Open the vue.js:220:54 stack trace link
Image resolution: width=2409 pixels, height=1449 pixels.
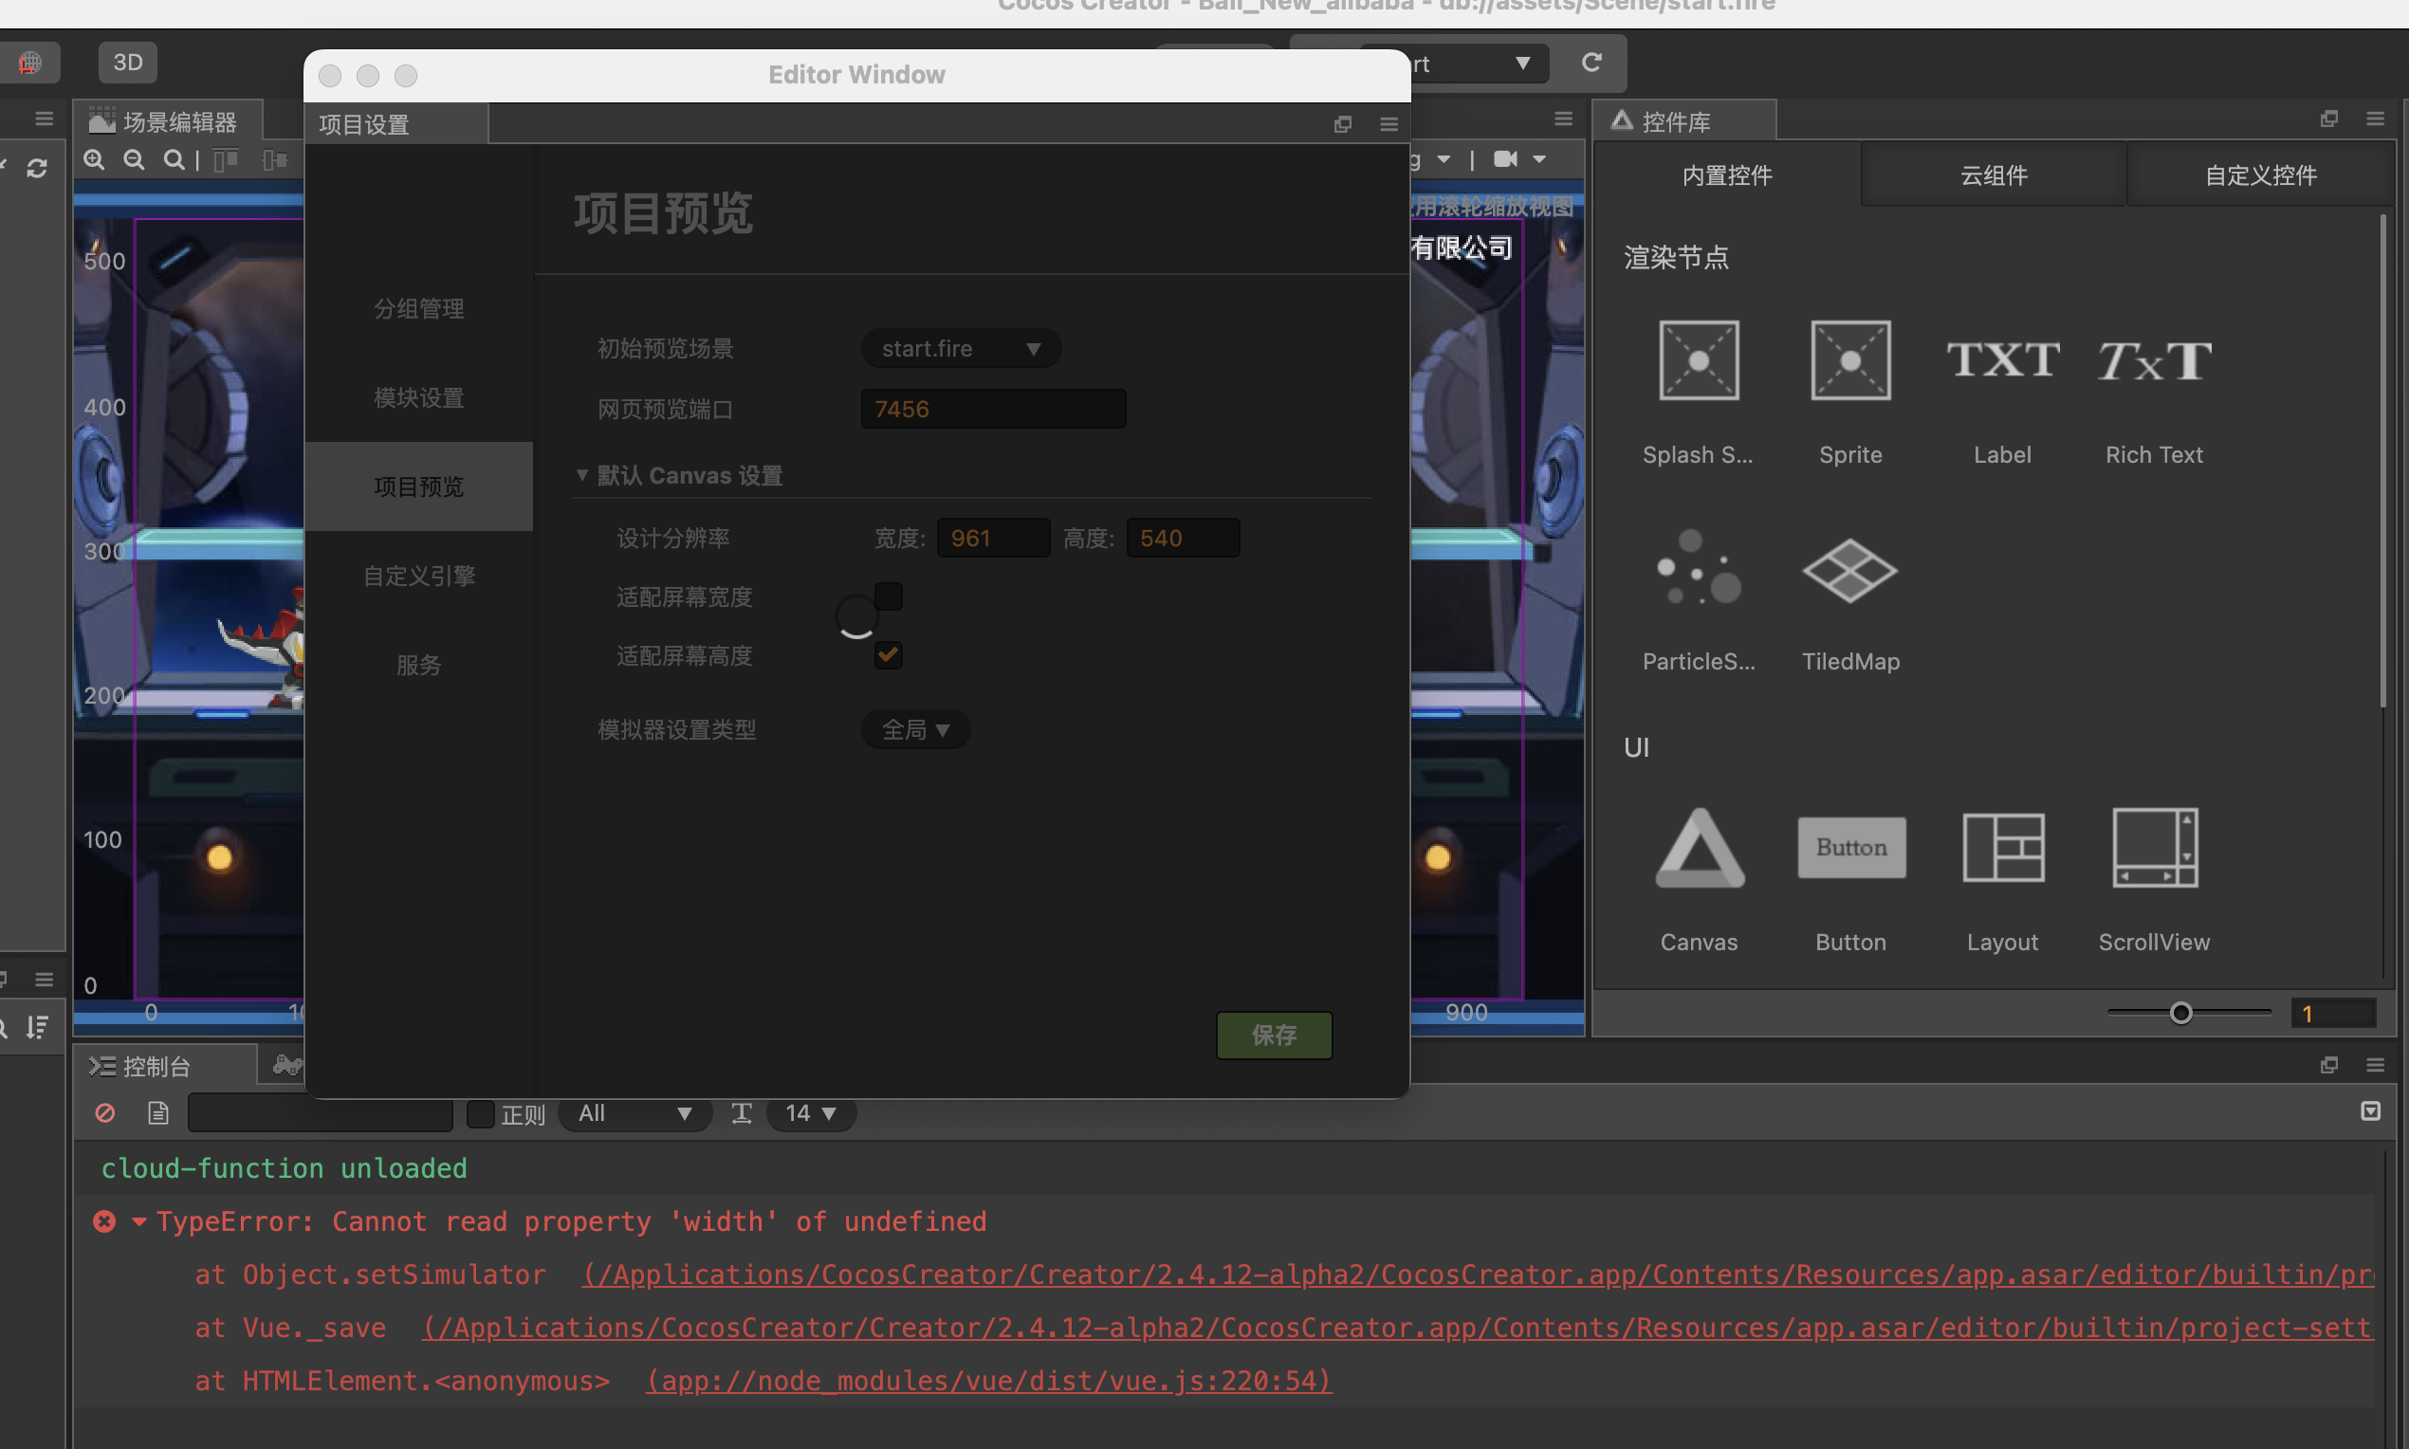pos(988,1381)
